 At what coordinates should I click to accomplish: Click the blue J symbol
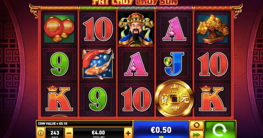pyautogui.click(x=174, y=64)
